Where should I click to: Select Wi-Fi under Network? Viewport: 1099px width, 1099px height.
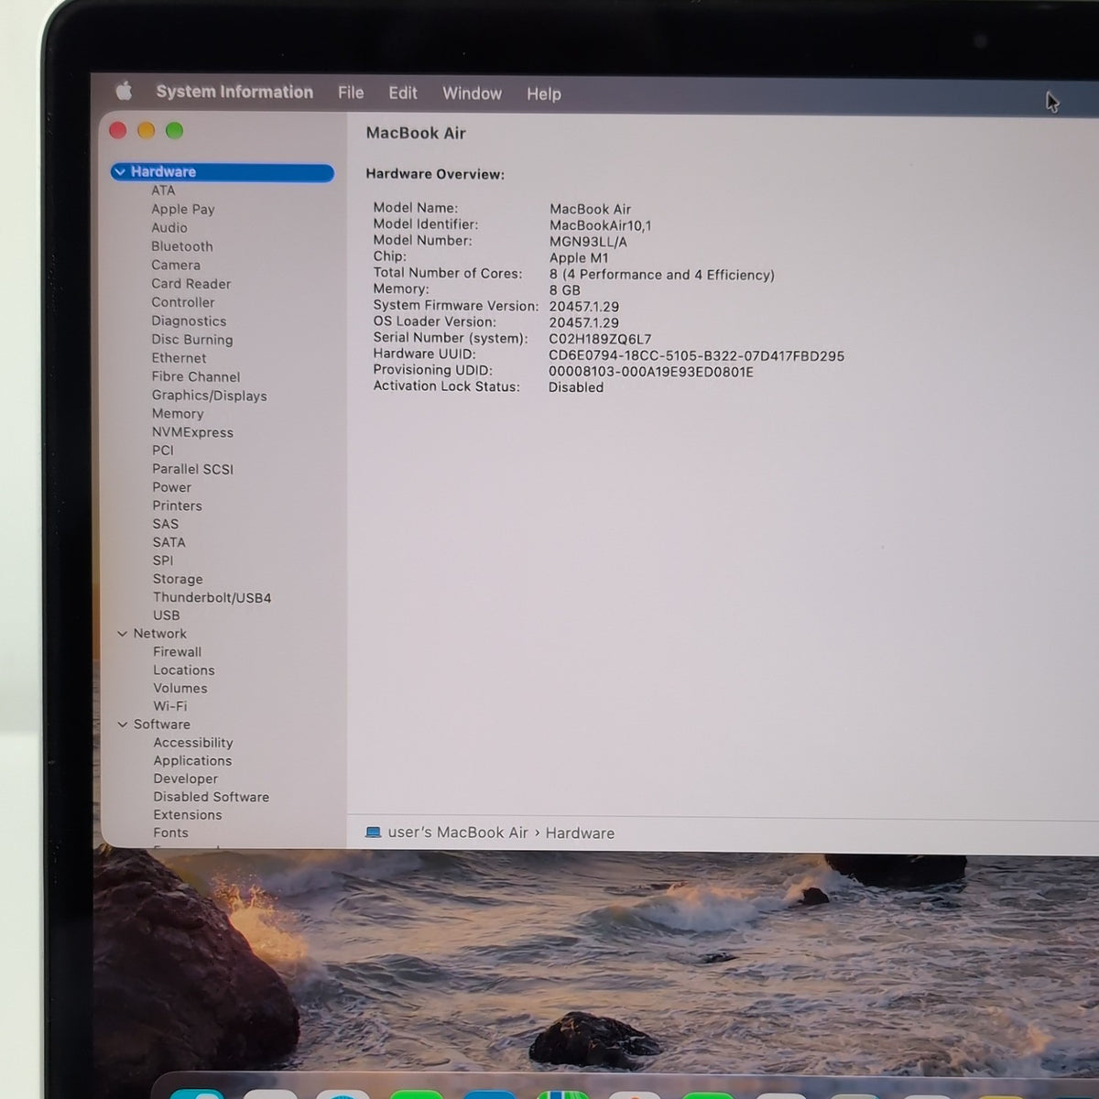170,706
